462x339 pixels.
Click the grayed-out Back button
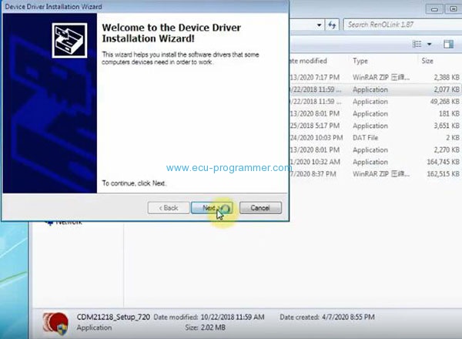168,208
